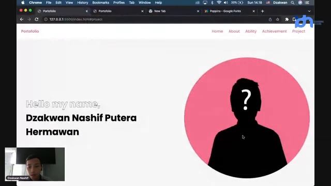Open a new browser tab with plus button

point(262,11)
